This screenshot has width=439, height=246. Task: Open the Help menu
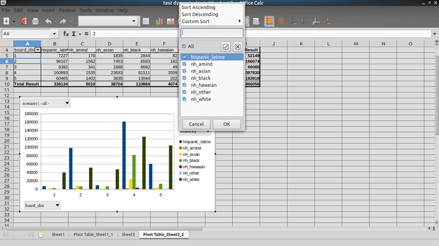(x=123, y=10)
